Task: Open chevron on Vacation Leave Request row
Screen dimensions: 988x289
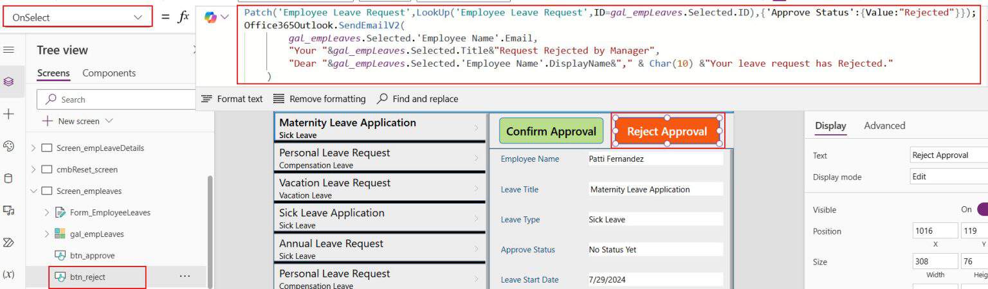Action: tap(476, 188)
